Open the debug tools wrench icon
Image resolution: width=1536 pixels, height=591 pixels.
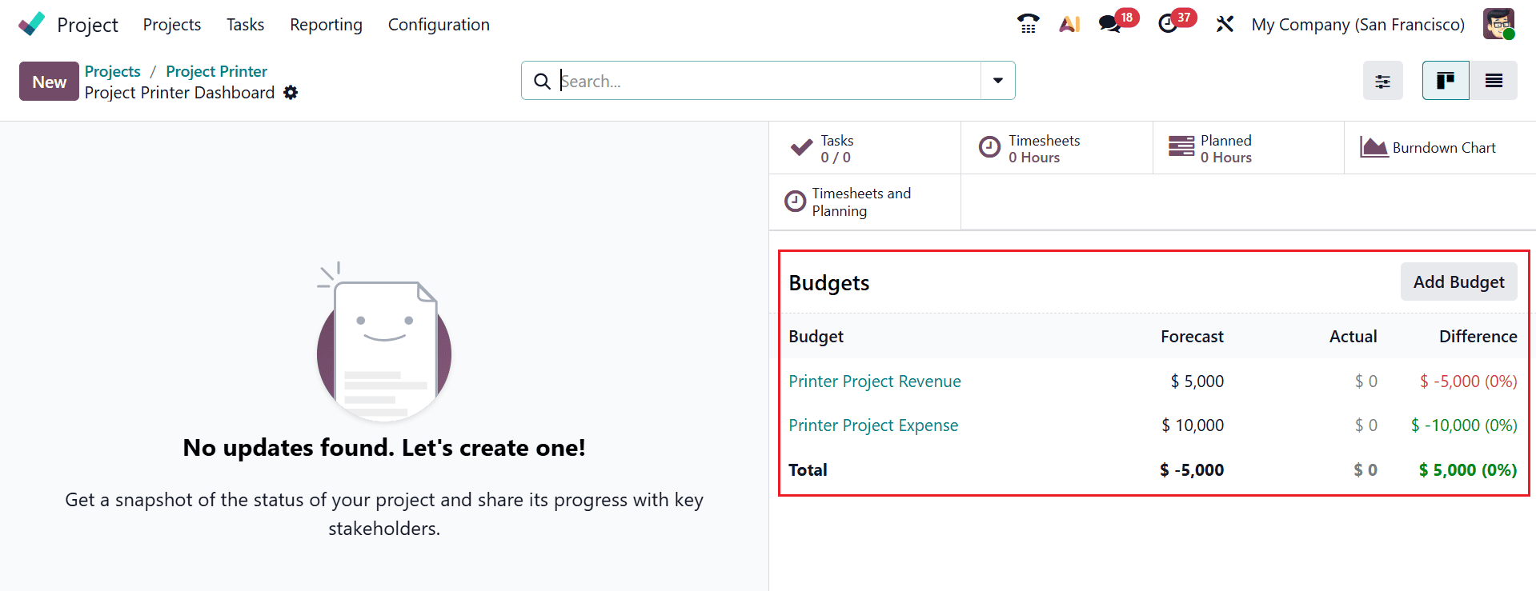pos(1225,24)
